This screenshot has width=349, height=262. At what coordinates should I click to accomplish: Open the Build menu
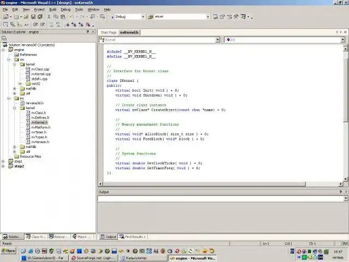(x=52, y=9)
